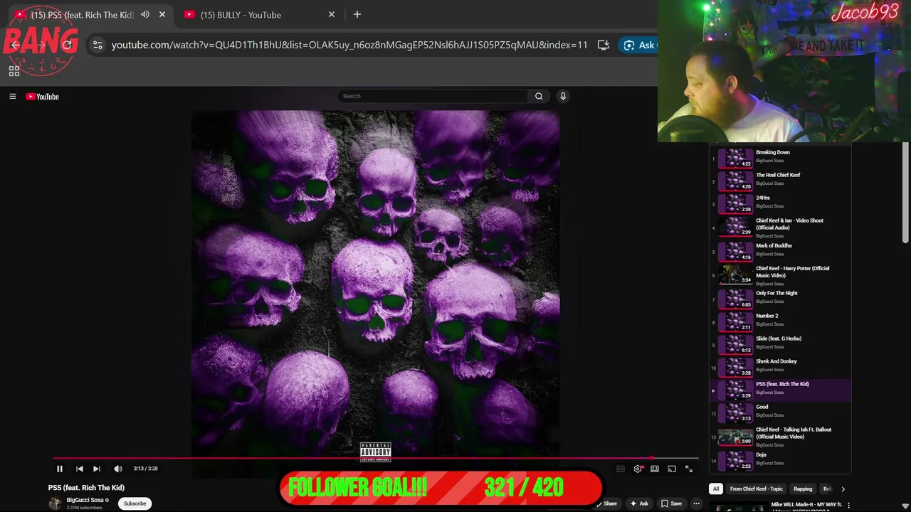Mute tab via speaker icon on PS5 tab
The image size is (911, 512).
click(x=145, y=14)
